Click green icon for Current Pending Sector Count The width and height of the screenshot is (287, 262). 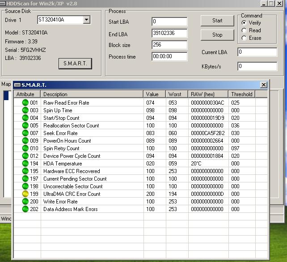pos(25,179)
